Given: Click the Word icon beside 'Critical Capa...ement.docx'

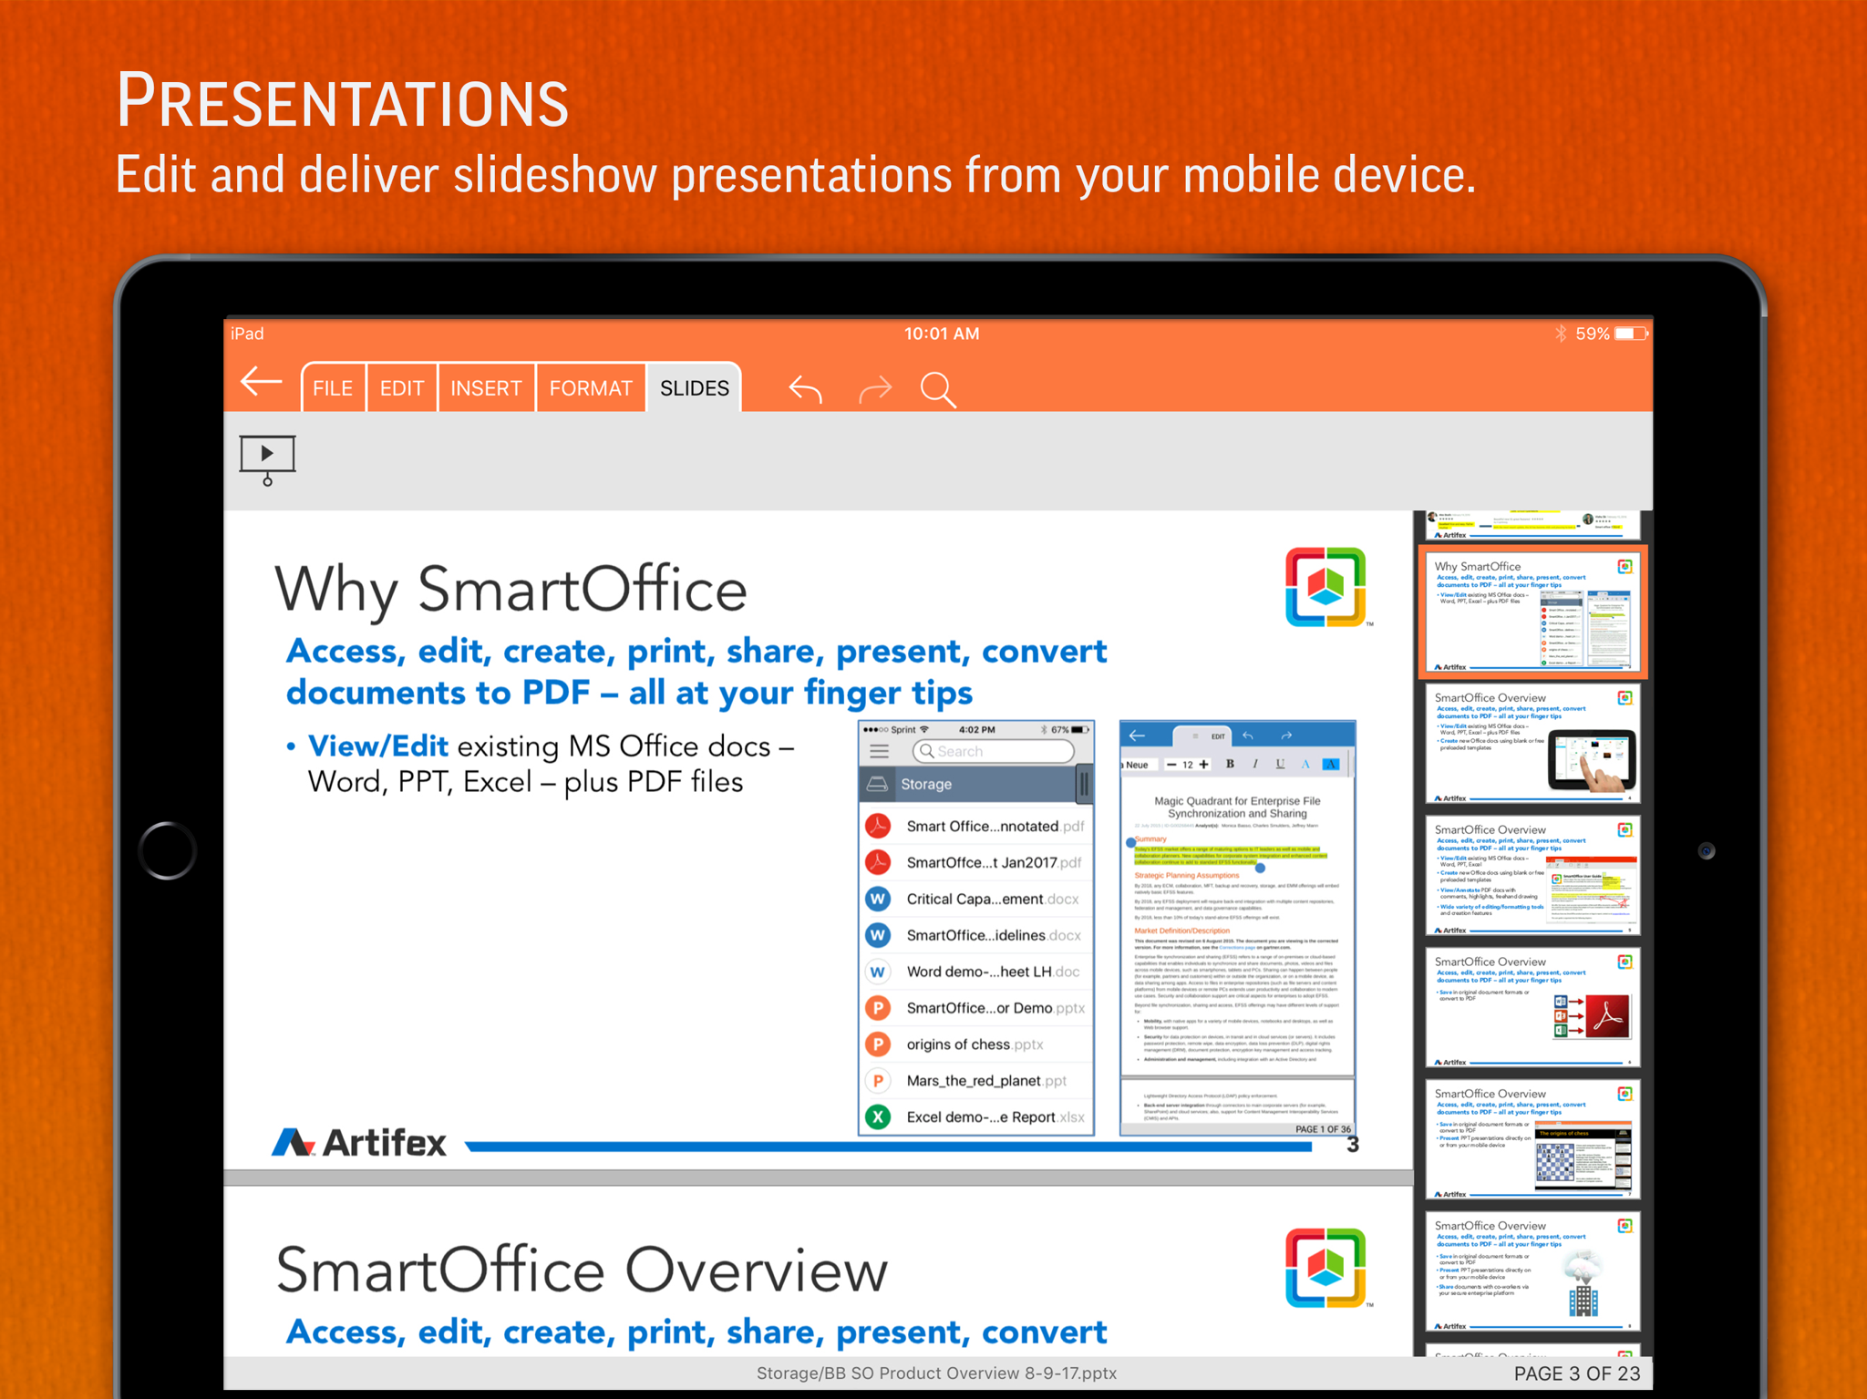Looking at the screenshot, I should click(878, 899).
